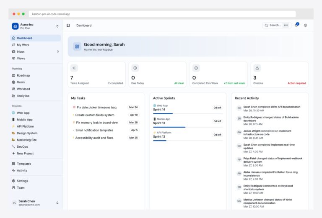Click the Inbox unread count badge

(58, 51)
